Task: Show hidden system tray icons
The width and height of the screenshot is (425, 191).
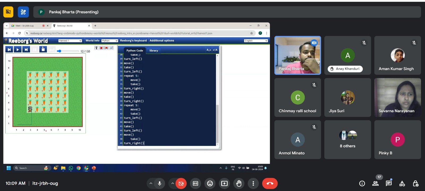Action: tap(220, 168)
